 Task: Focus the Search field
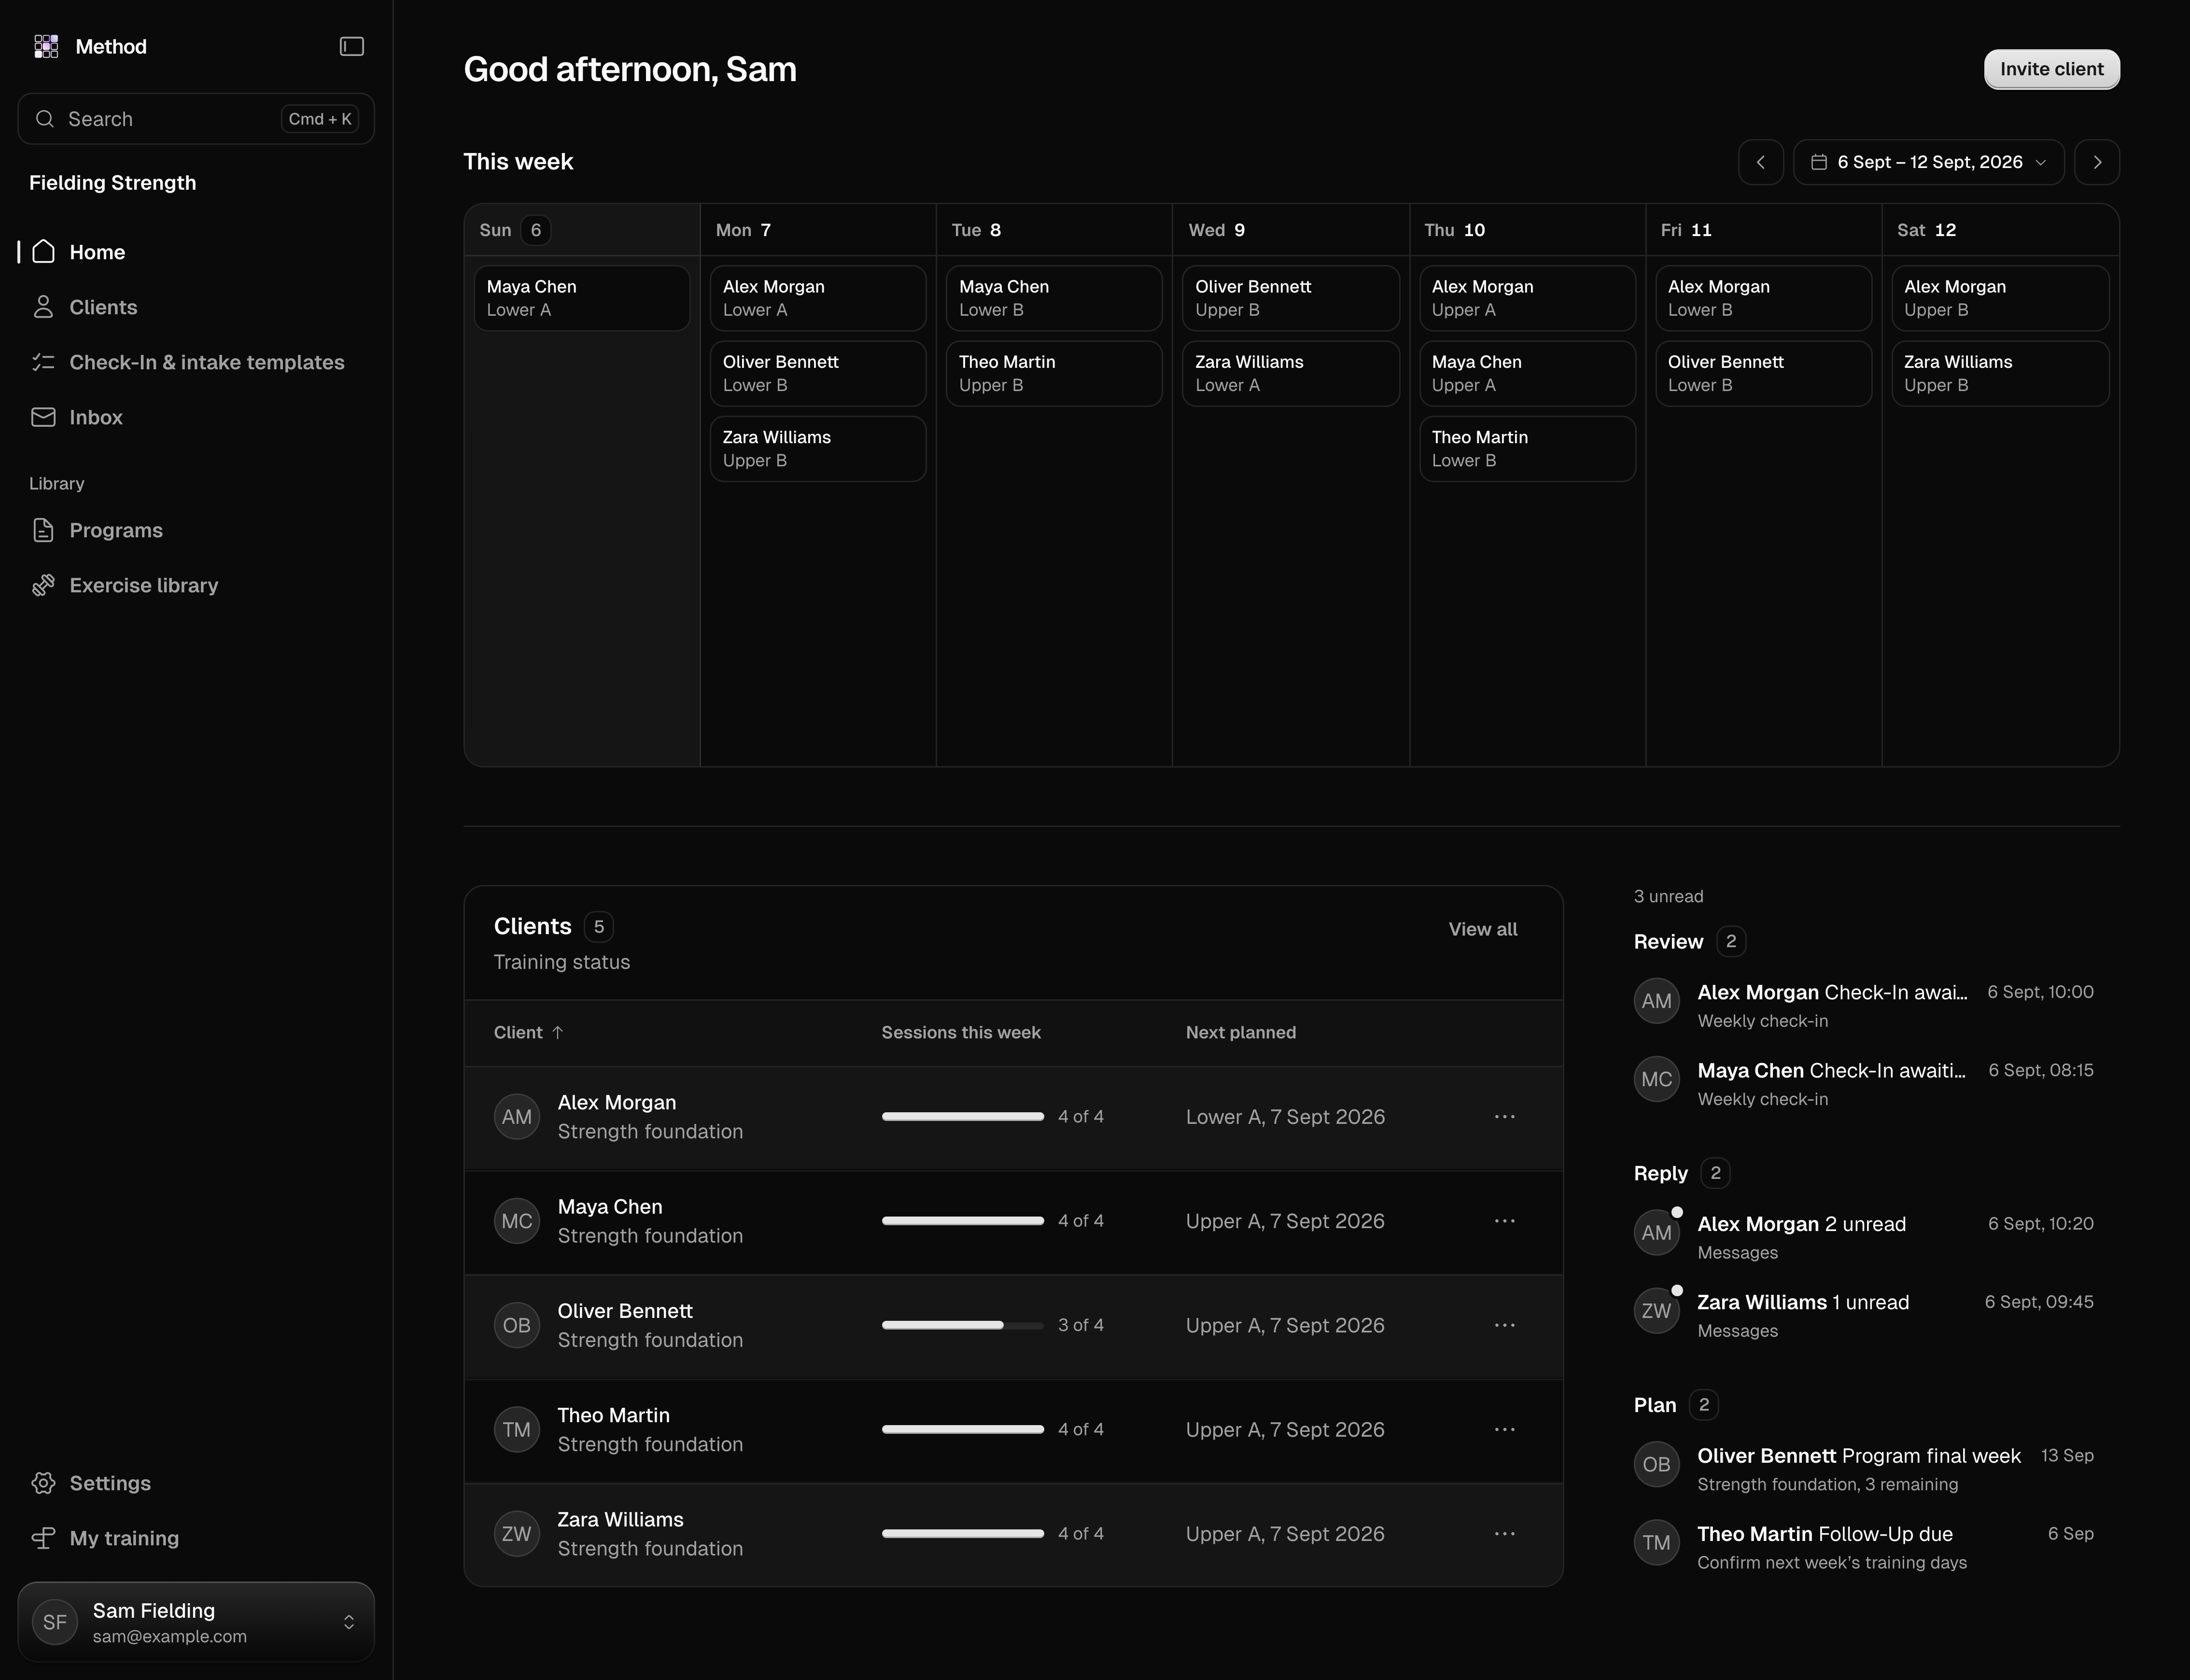click(196, 119)
